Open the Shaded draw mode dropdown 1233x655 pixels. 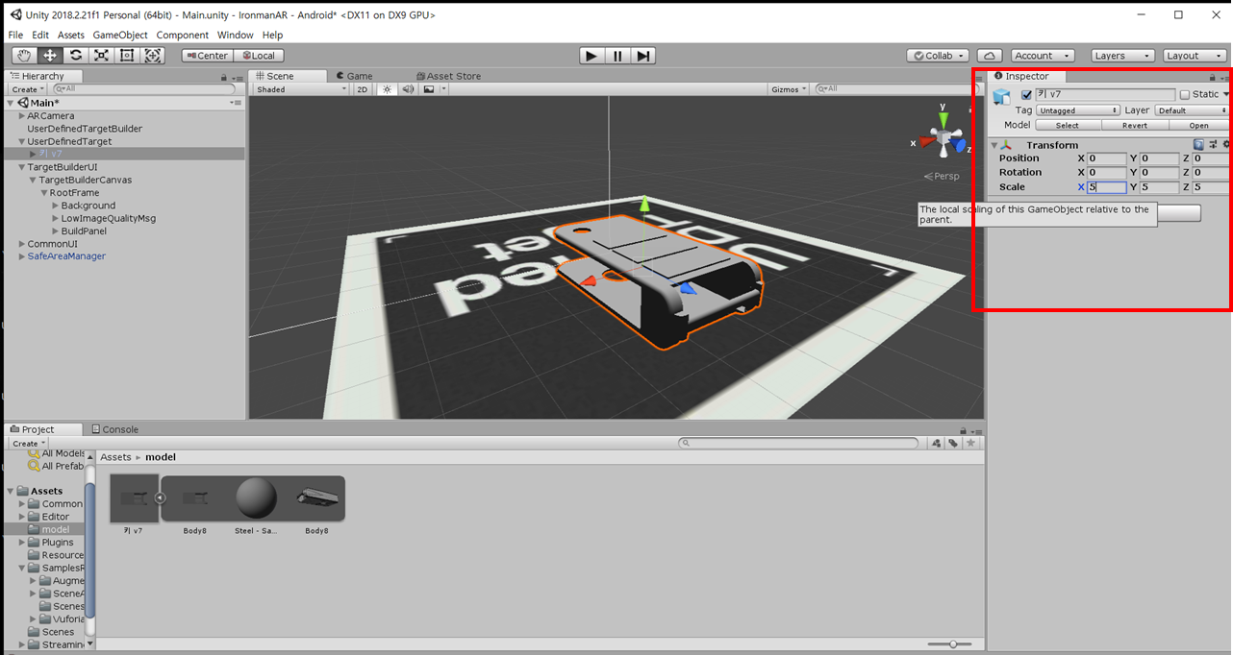tap(301, 89)
